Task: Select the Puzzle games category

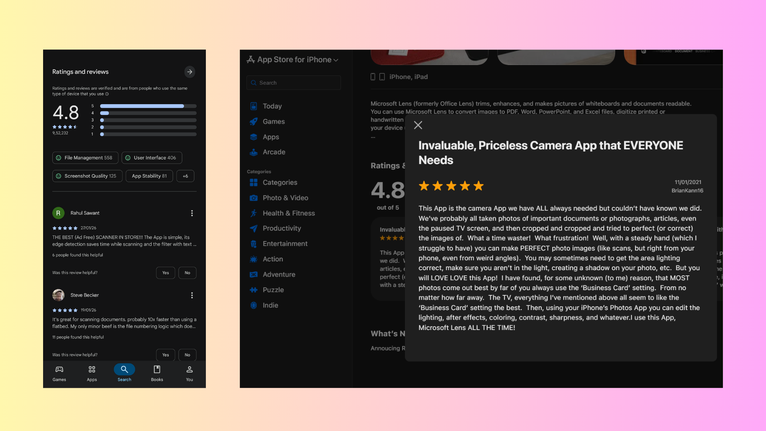Action: tap(273, 290)
